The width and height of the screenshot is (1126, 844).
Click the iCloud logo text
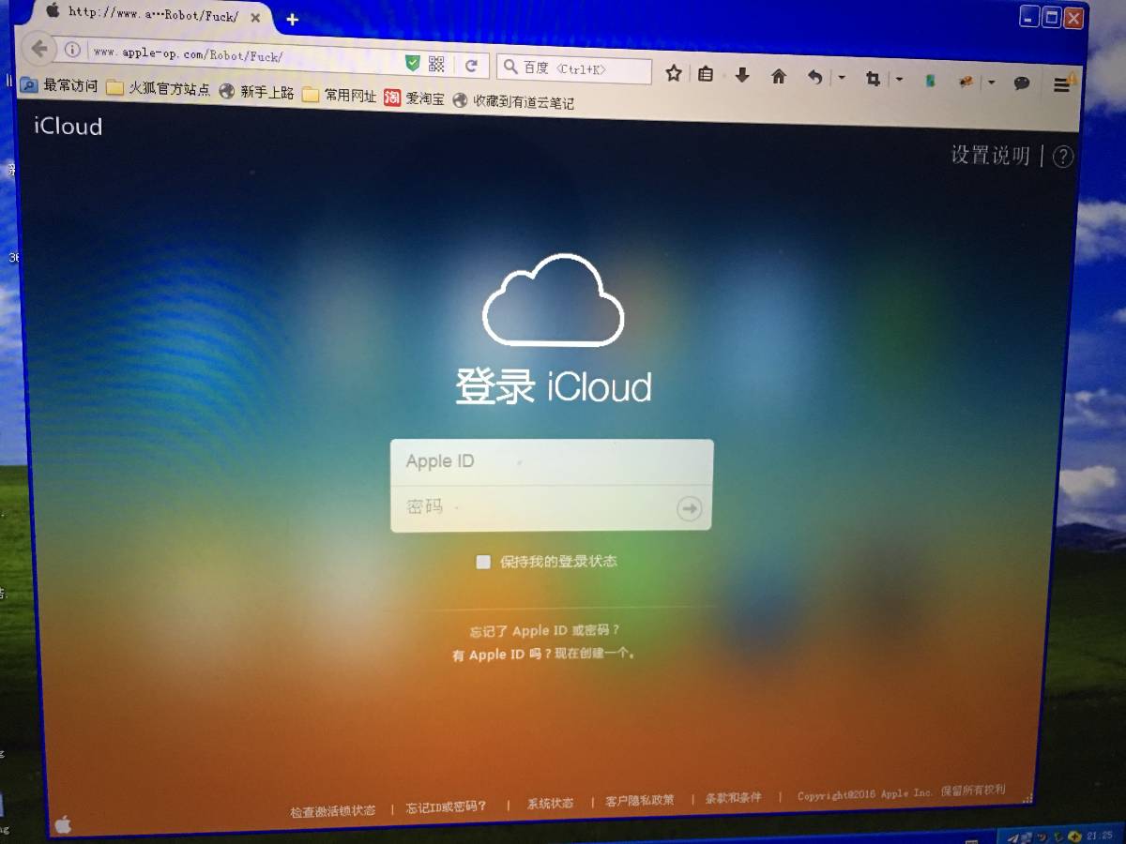68,126
